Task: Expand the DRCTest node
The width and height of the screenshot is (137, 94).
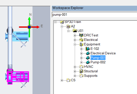Action: coord(75,35)
